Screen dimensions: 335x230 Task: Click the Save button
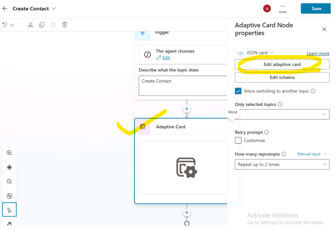[316, 9]
